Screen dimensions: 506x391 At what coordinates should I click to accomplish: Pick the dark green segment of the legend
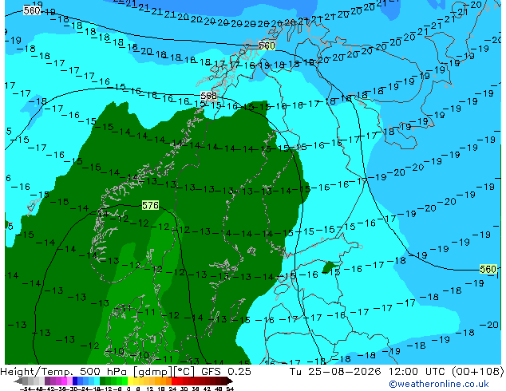102,381
